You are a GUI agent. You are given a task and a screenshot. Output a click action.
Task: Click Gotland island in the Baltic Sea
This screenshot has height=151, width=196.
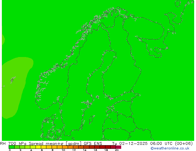pos(92,120)
